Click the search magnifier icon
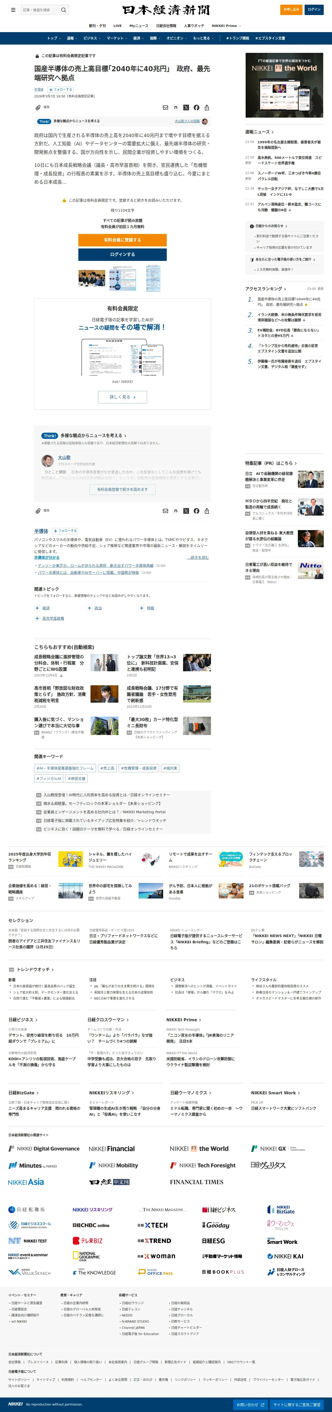Image resolution: width=332 pixels, height=1412 pixels. click(x=63, y=10)
